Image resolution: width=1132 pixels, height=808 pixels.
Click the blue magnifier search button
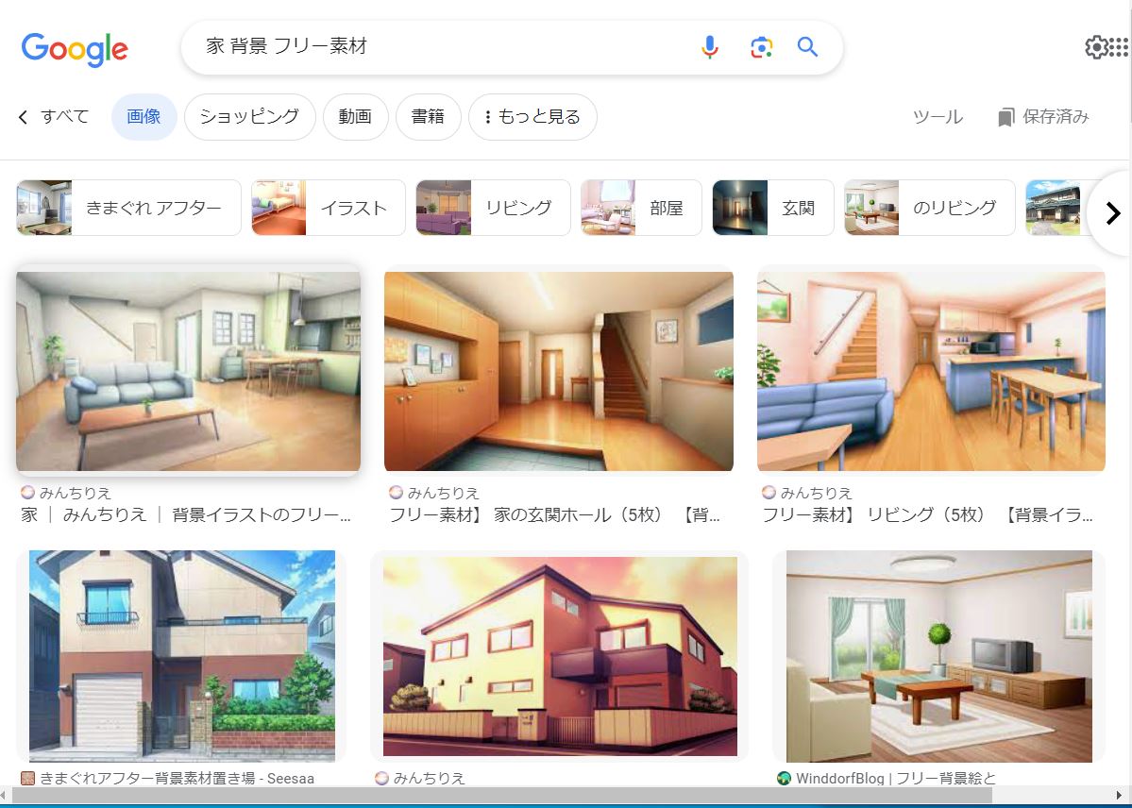coord(807,47)
